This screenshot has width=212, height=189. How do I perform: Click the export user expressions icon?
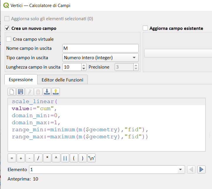tap(56, 92)
